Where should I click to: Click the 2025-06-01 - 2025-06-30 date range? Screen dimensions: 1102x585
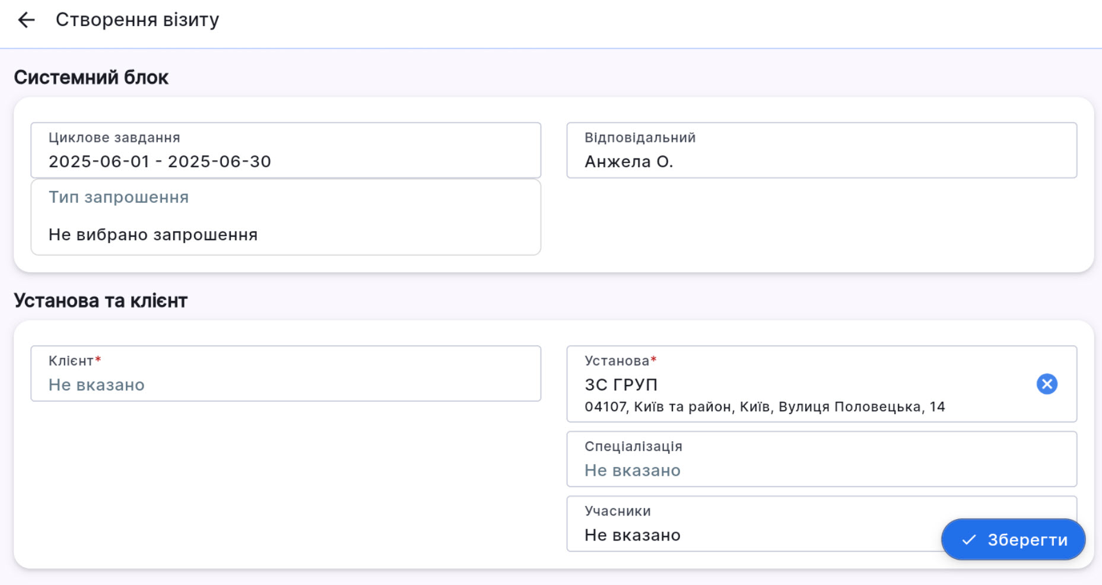click(x=160, y=162)
